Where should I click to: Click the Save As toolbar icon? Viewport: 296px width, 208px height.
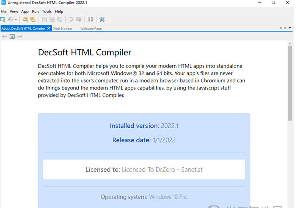click(52, 19)
